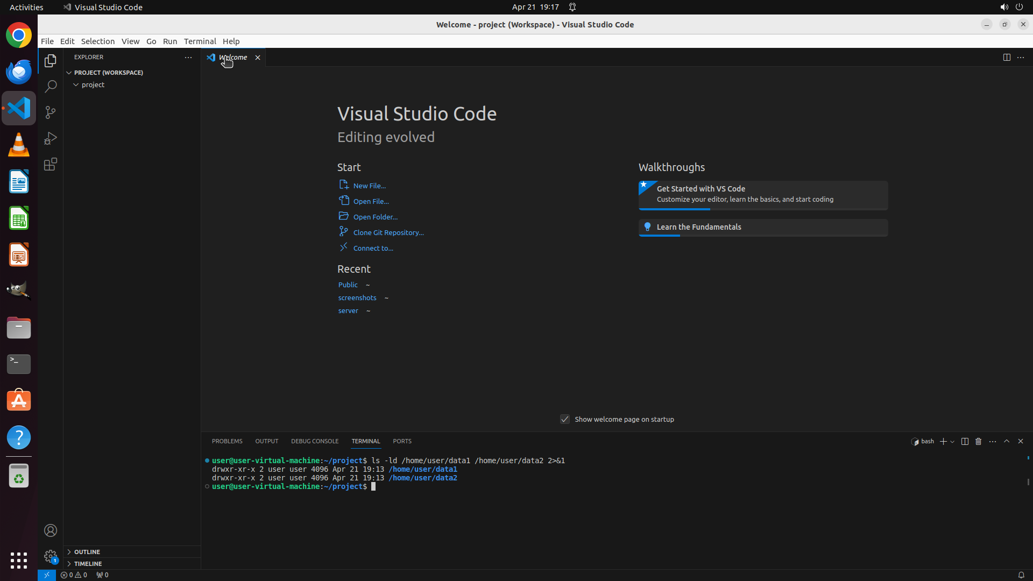Viewport: 1033px width, 581px height.
Task: Open the recent screenshots folder link
Action: tap(357, 297)
